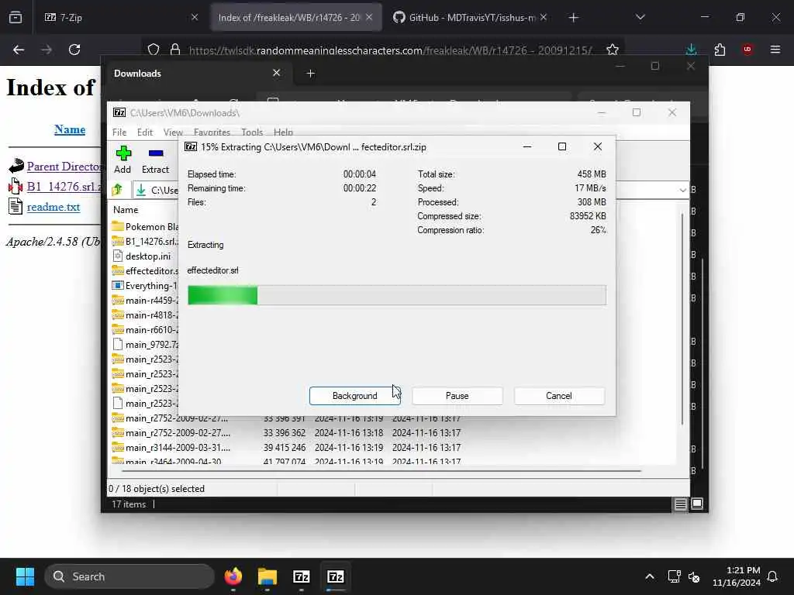The height and width of the screenshot is (595, 794).
Task: Bookmark this page with the star
Action: click(613, 50)
